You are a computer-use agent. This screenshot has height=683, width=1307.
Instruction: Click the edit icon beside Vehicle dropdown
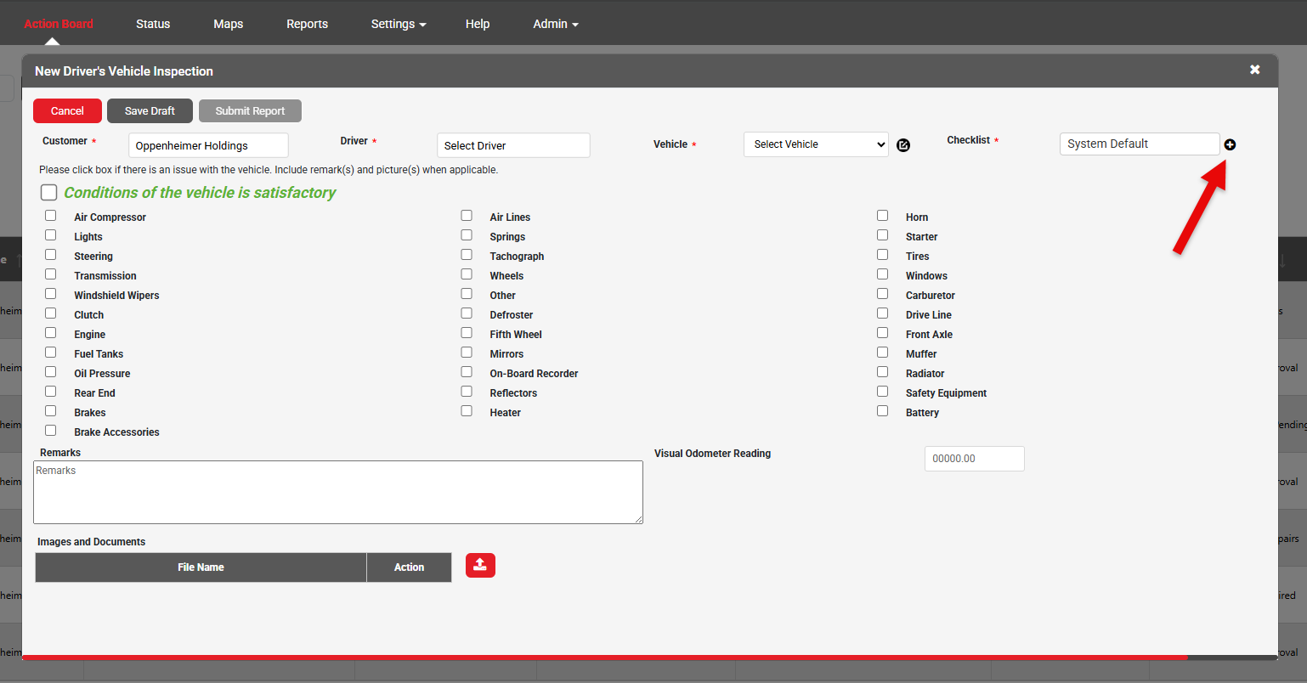tap(903, 145)
